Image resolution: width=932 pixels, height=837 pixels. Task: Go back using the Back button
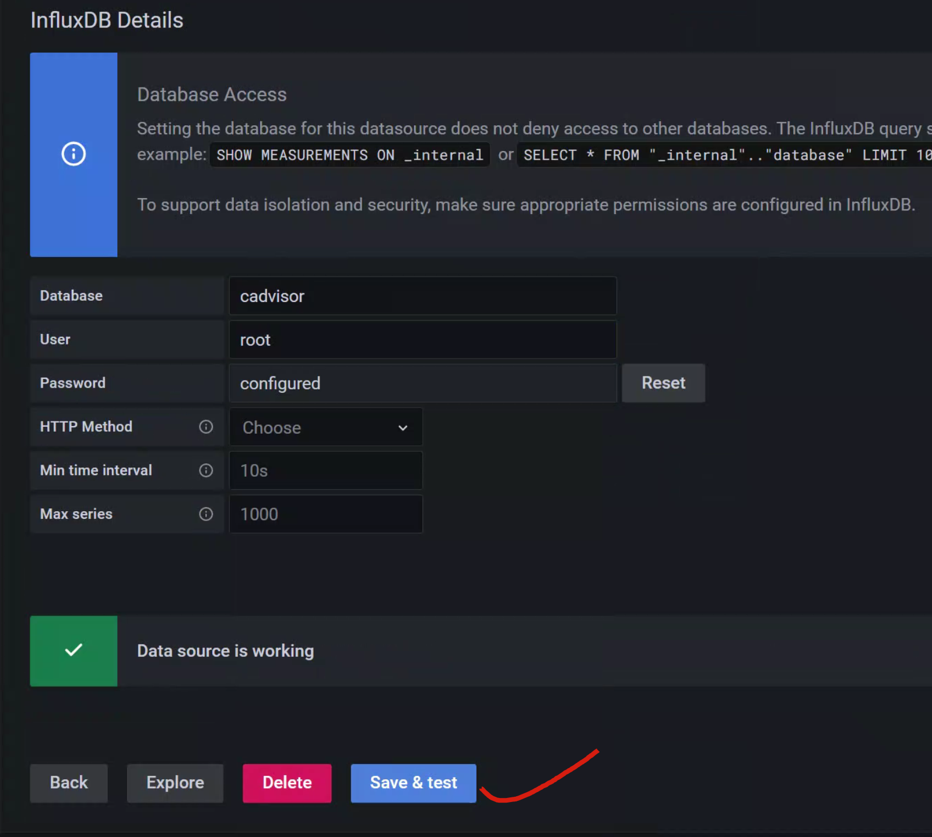coord(69,783)
